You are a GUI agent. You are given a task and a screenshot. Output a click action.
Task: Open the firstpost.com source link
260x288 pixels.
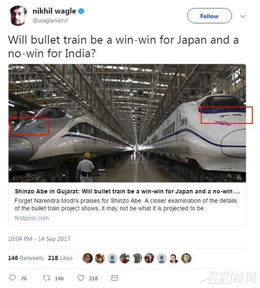[x=31, y=218]
